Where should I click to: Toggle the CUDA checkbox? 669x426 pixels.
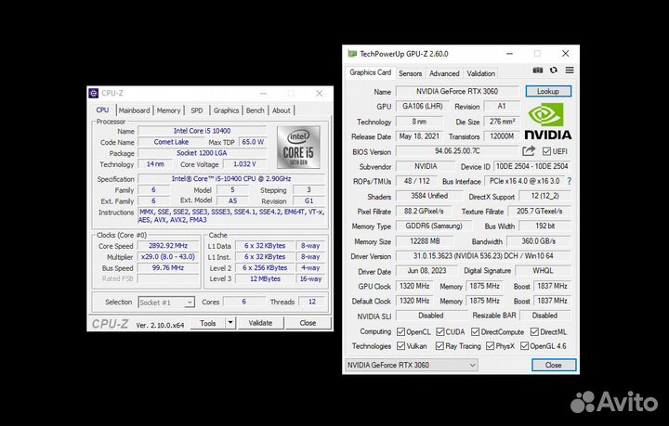pyautogui.click(x=439, y=331)
